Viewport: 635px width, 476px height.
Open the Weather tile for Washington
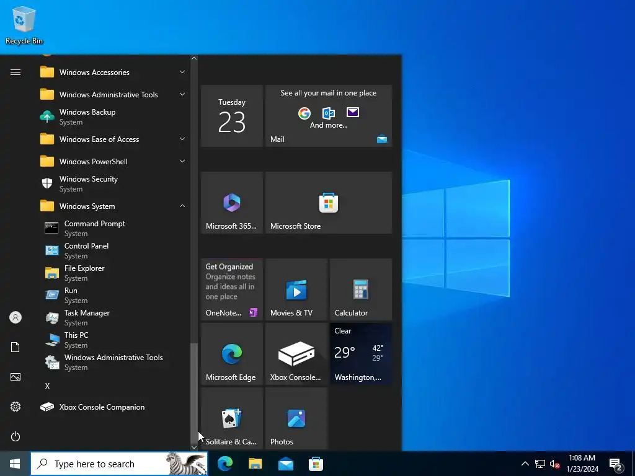[361, 354]
